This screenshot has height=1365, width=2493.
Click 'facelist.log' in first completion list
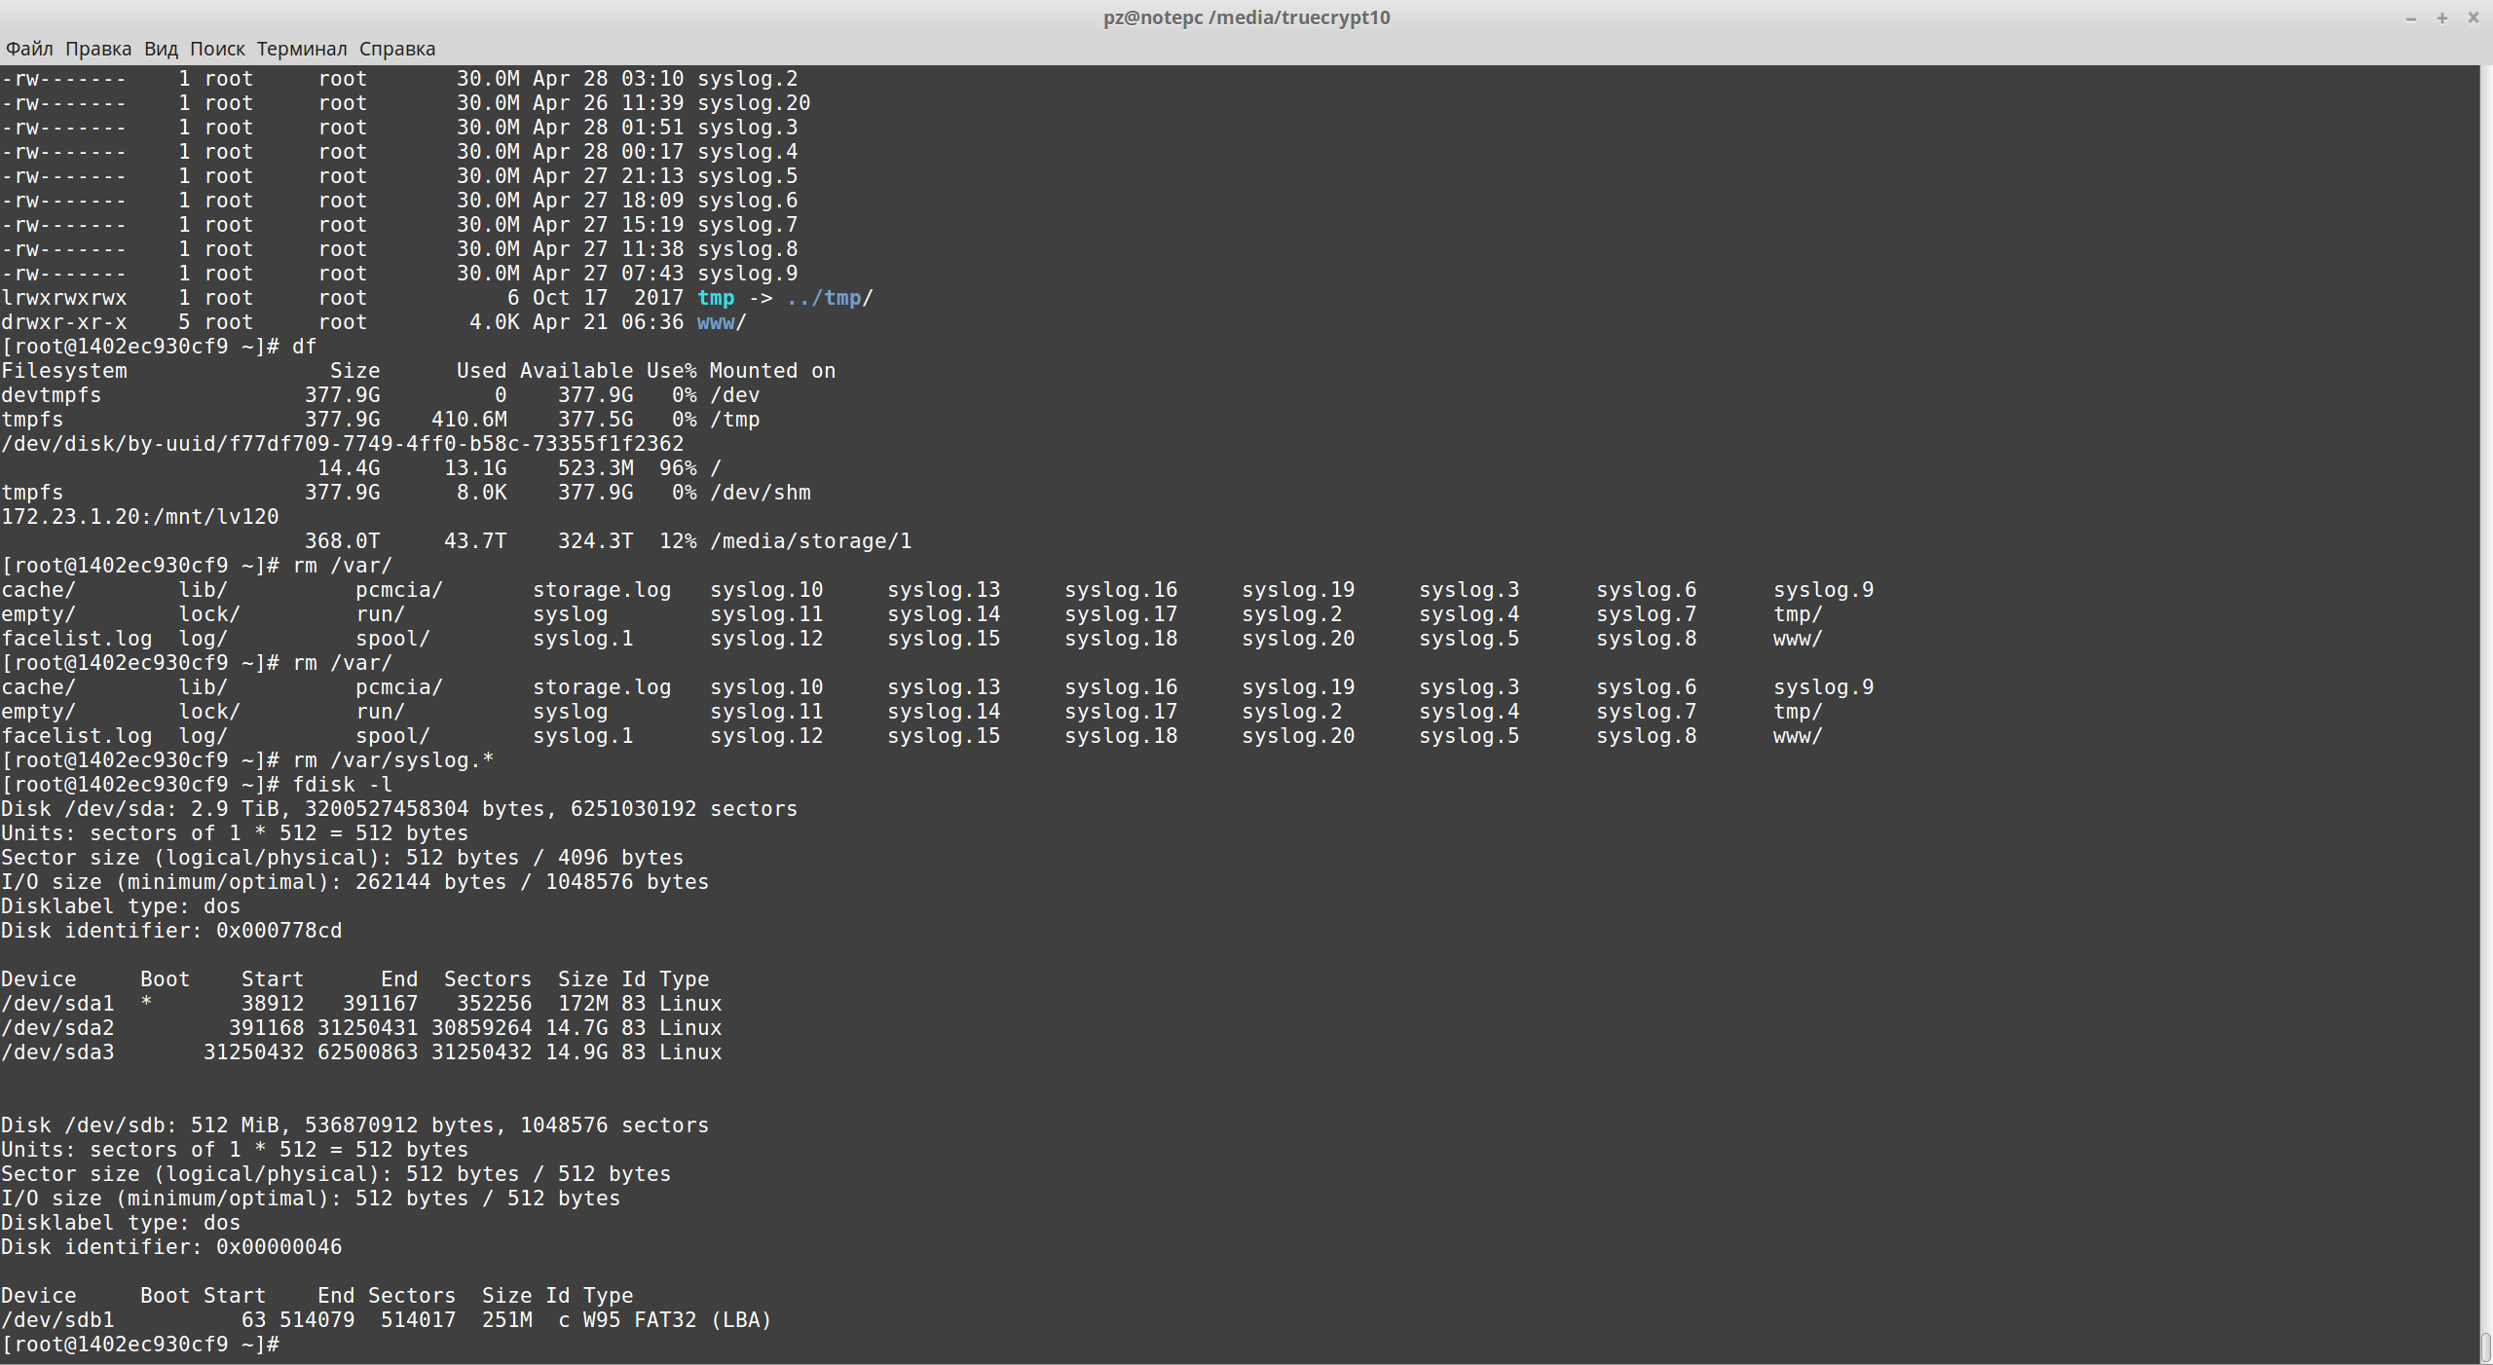tap(76, 639)
